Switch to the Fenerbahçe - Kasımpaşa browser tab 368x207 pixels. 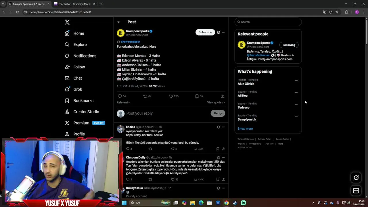tap(74, 4)
